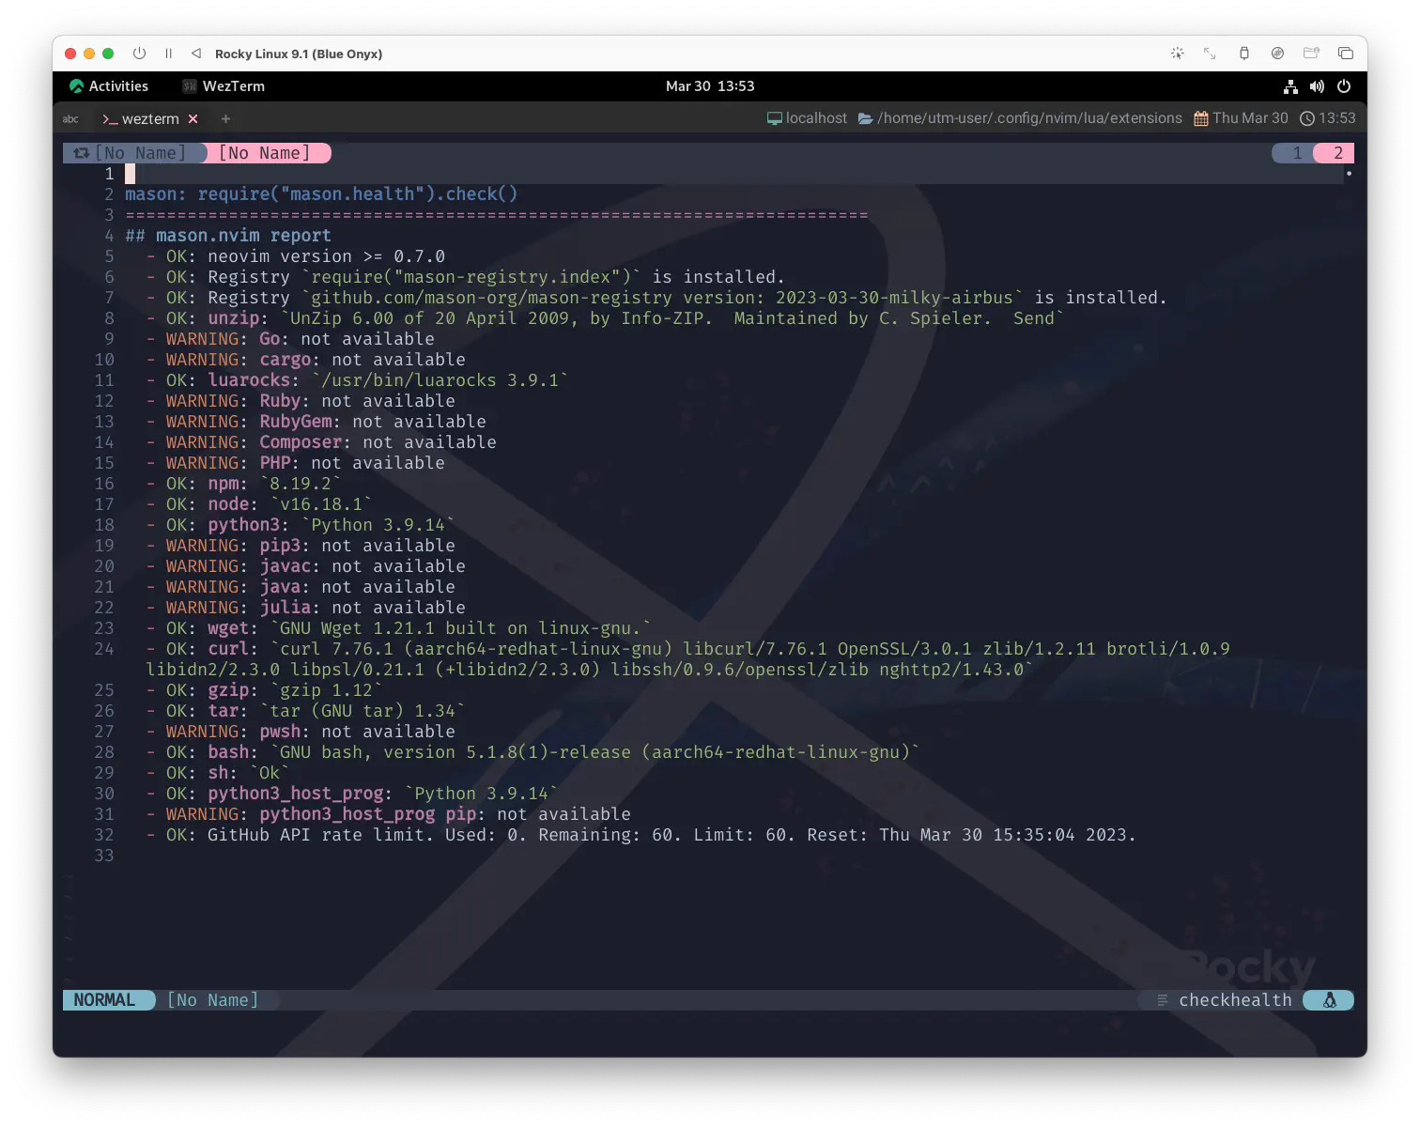Click the checkhealth filetype label

click(1235, 1000)
